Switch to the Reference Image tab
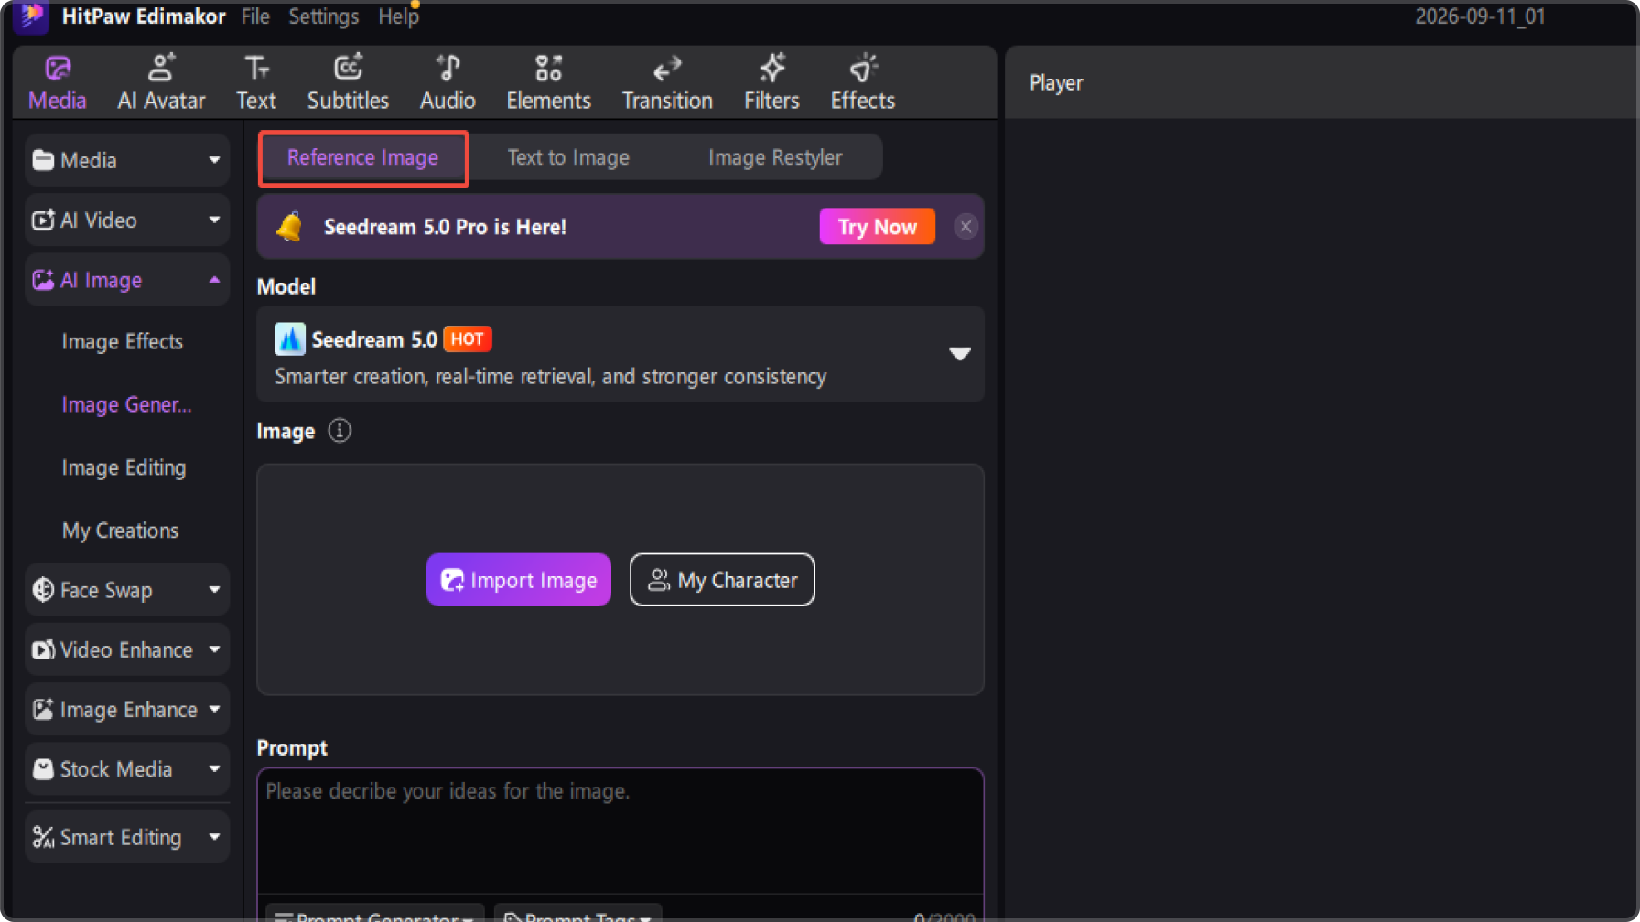This screenshot has width=1640, height=922. point(363,157)
